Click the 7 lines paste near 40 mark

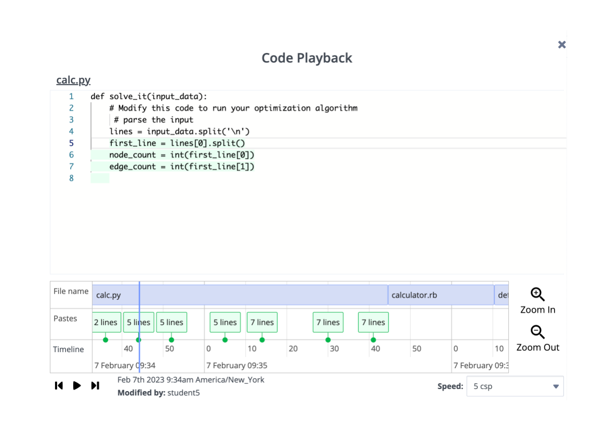click(373, 322)
